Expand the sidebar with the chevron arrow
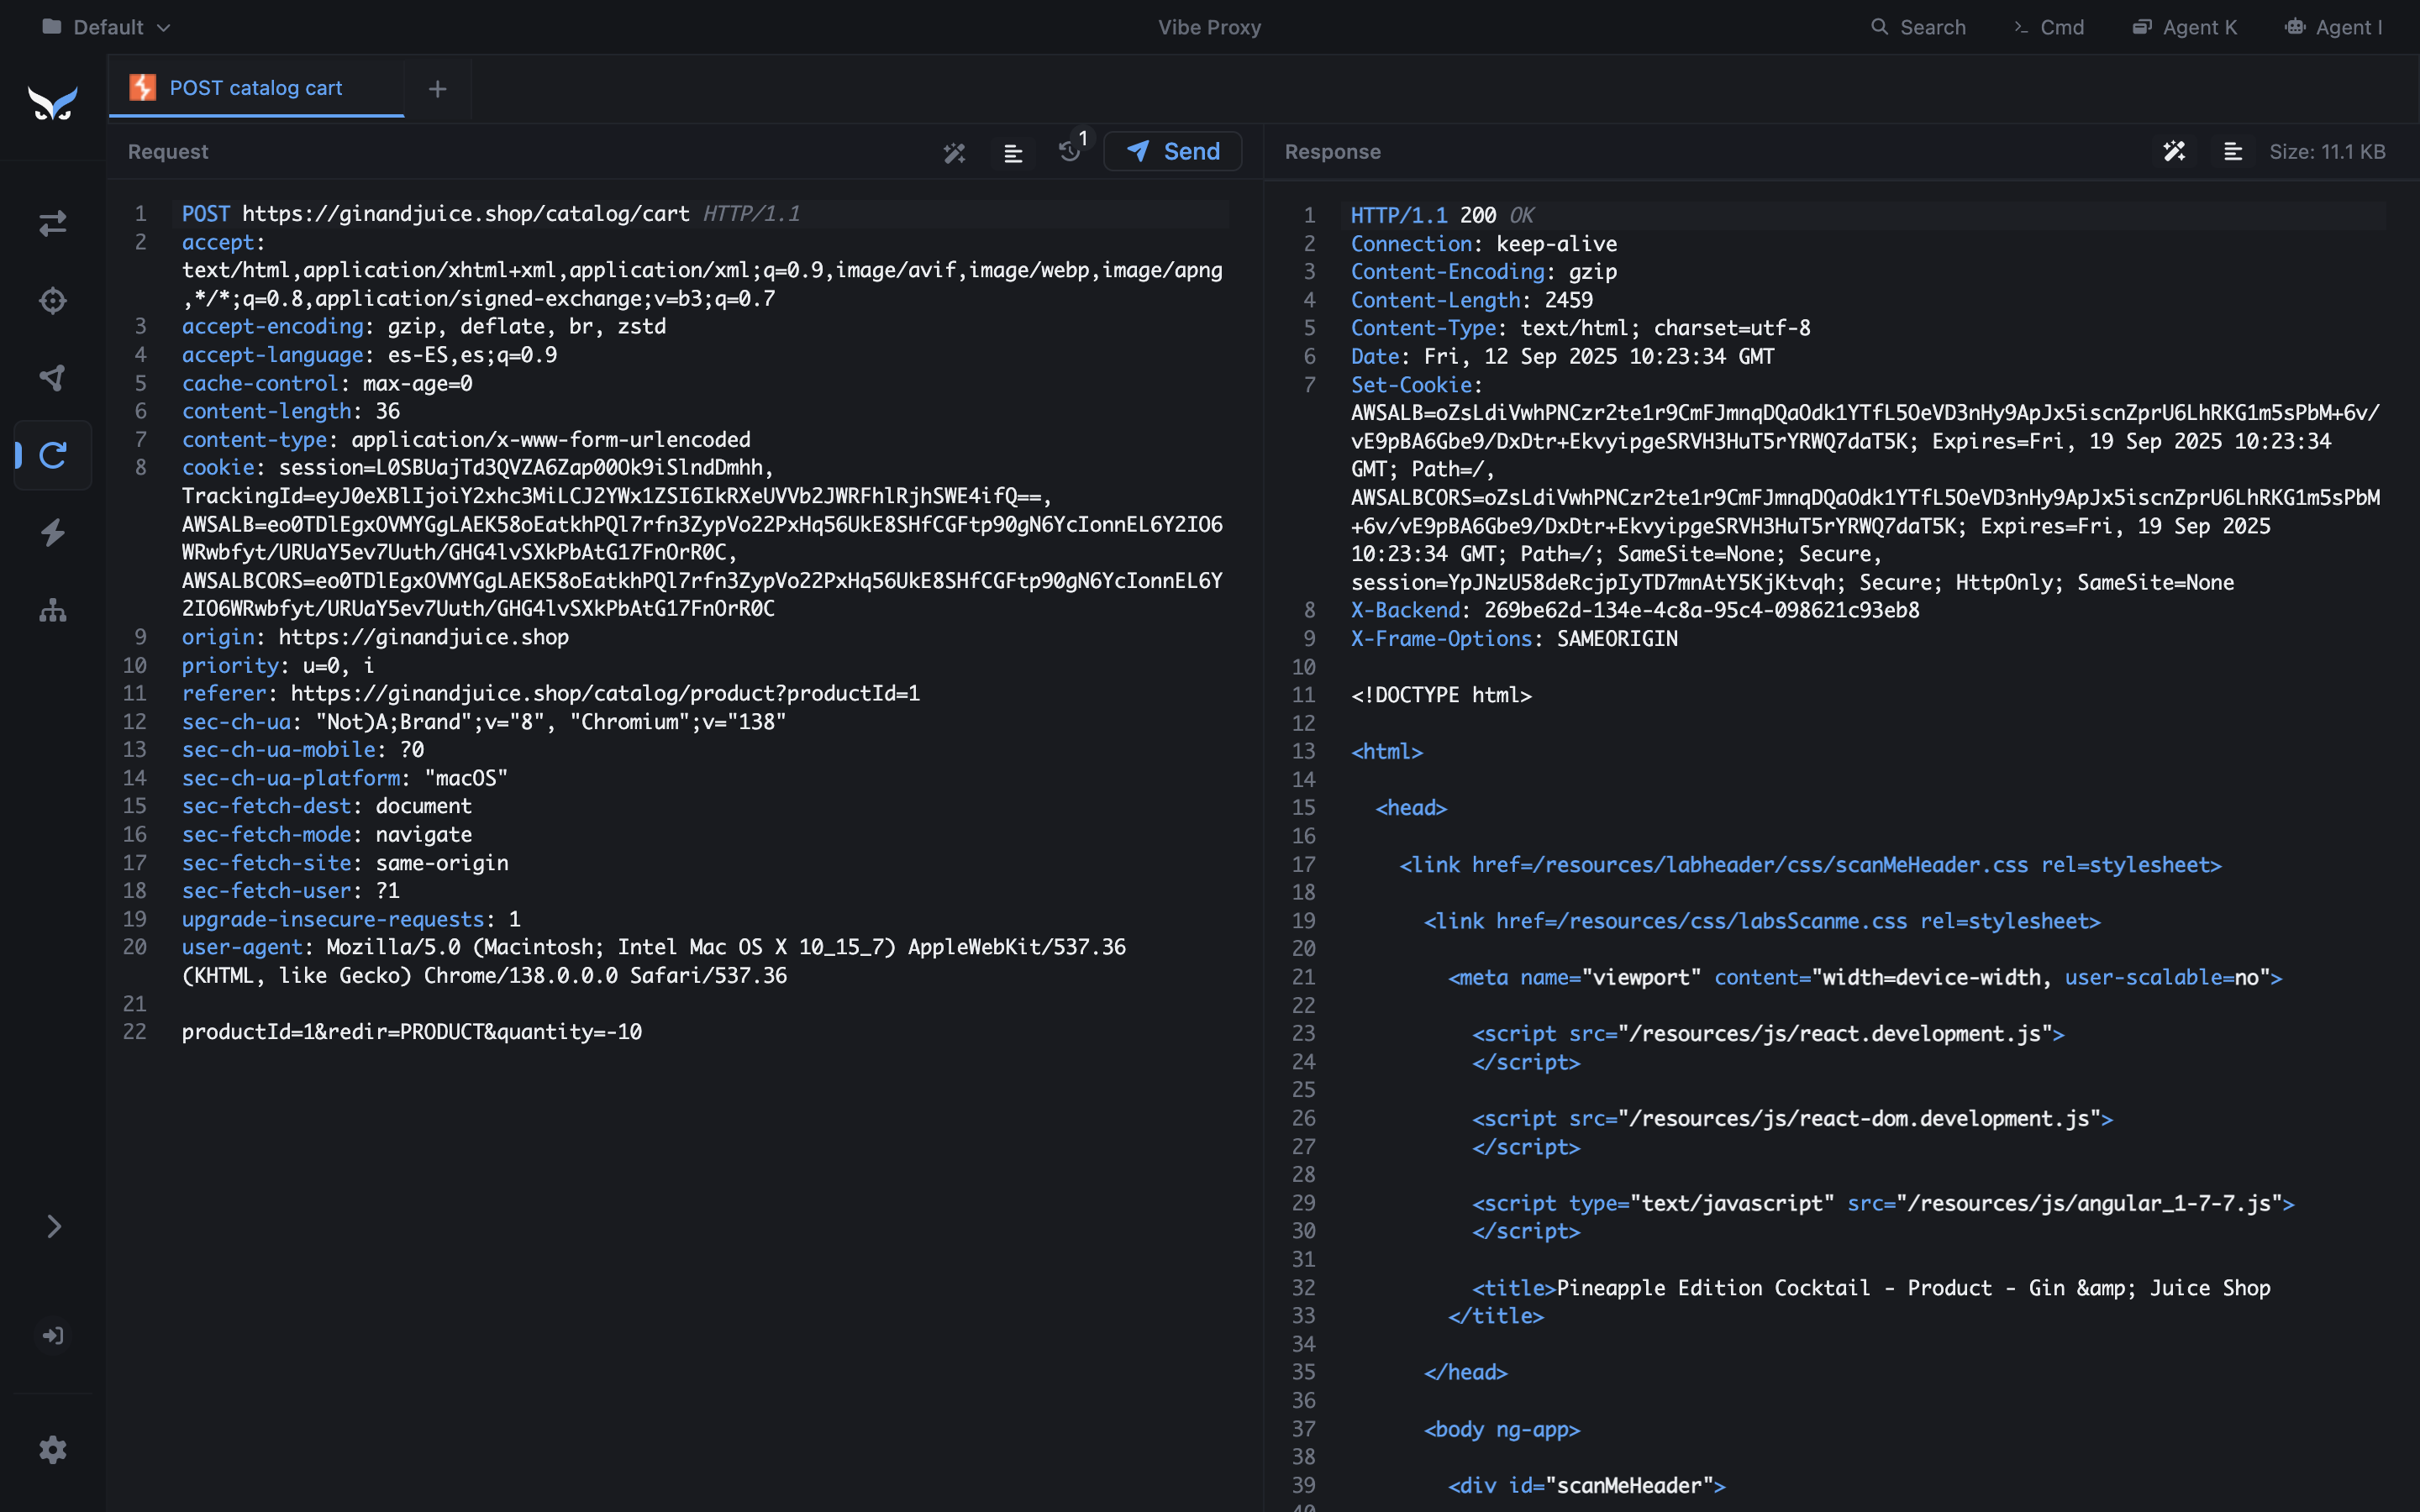 [53, 1226]
